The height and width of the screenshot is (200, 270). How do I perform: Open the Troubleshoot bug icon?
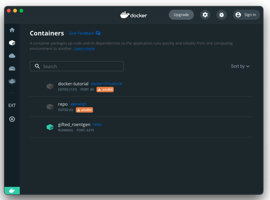coord(221,15)
